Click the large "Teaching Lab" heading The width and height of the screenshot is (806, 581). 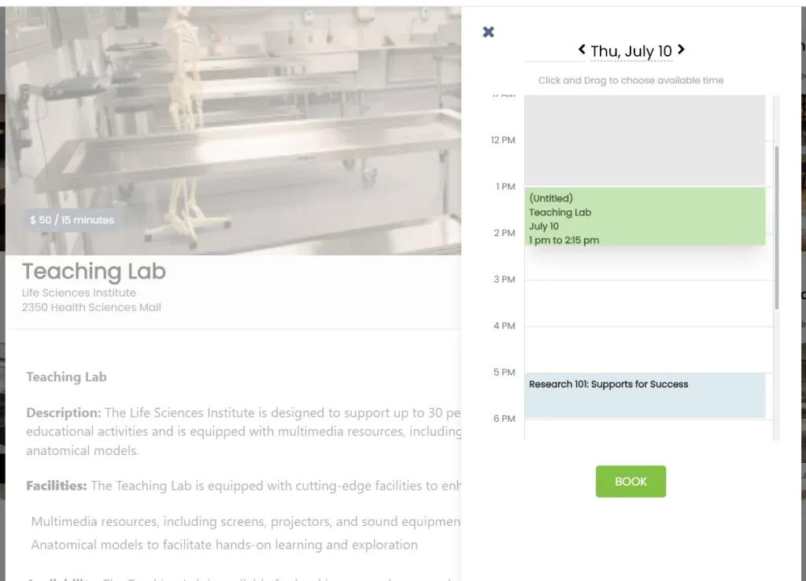pos(94,272)
